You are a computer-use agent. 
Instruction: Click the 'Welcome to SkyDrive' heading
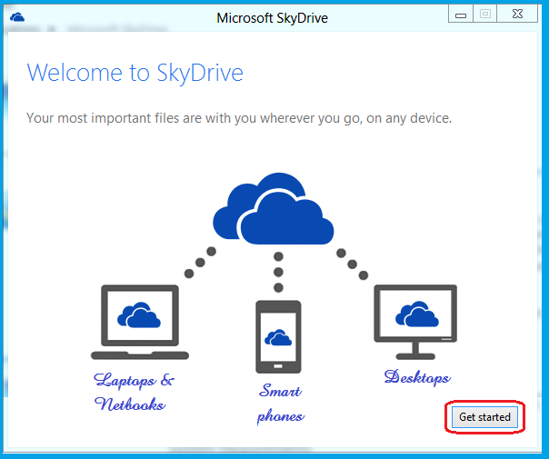pos(135,73)
